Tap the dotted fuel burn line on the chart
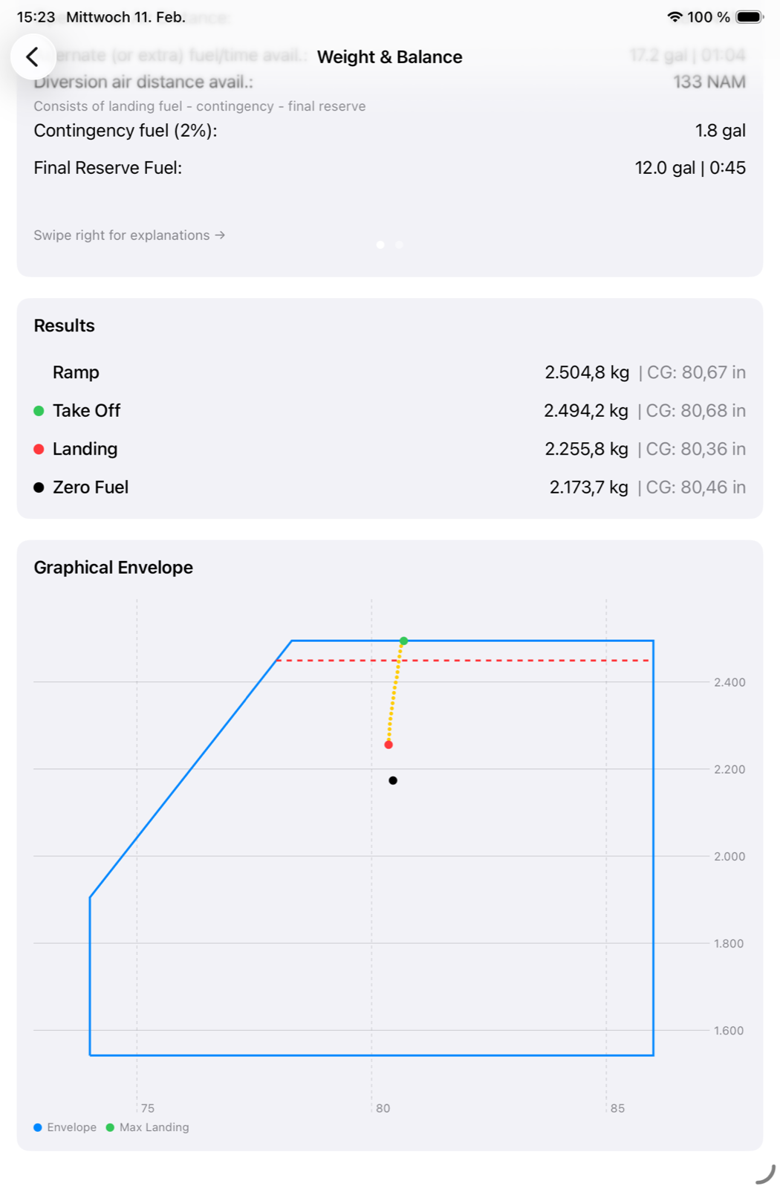Viewport: 780px width, 1189px height. click(x=396, y=691)
